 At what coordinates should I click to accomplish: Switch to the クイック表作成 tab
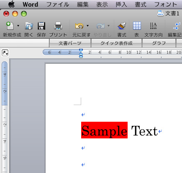coord(116,43)
